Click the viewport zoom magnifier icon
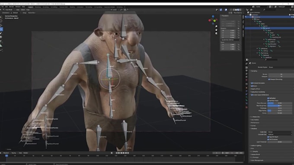Screen dimensions: 294x165 pyautogui.click(x=216, y=26)
